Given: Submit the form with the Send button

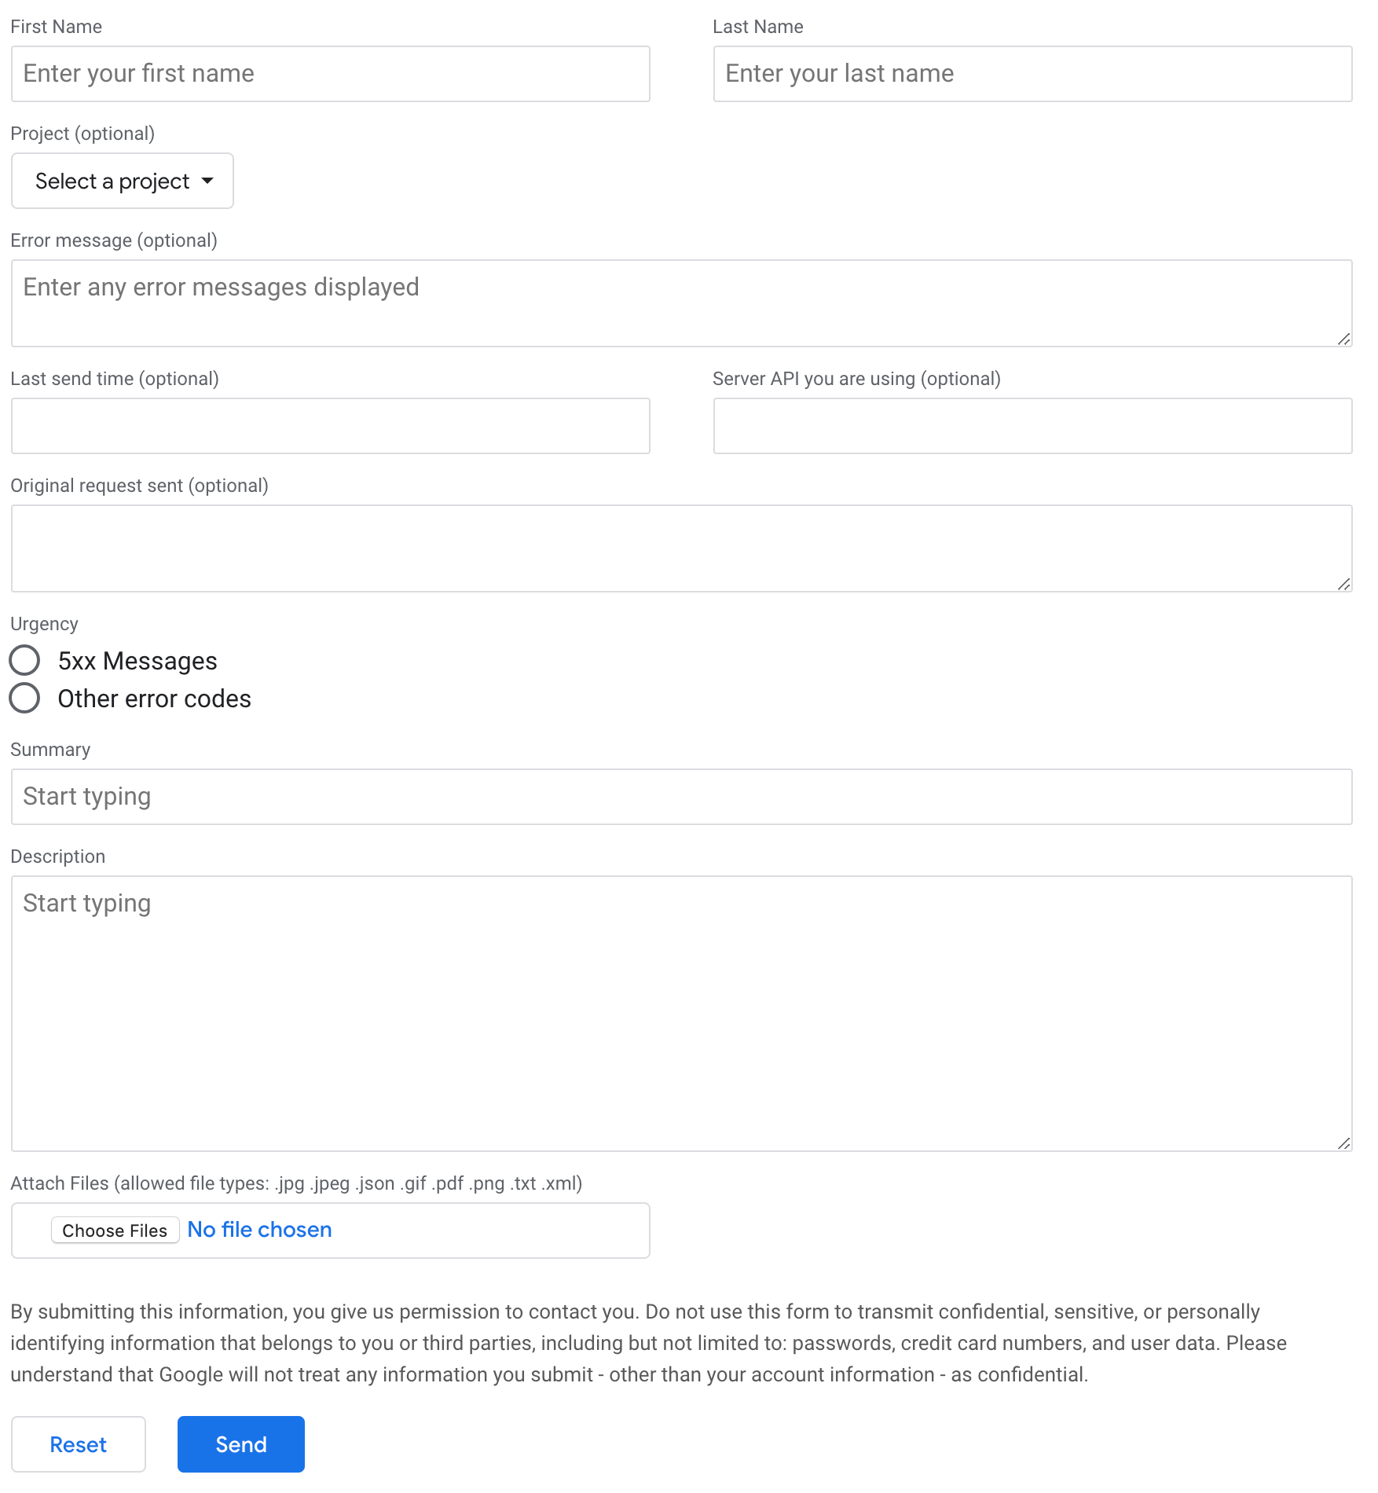Looking at the screenshot, I should point(241,1444).
